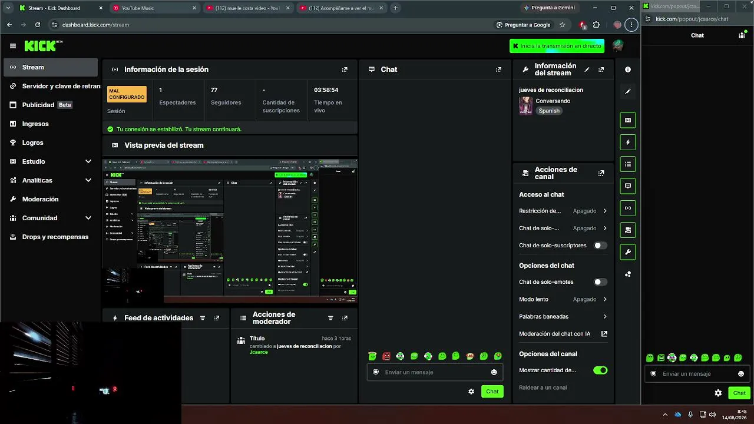754x424 pixels.
Task: Toggle stream info wrench icon in right rail
Action: [628, 252]
